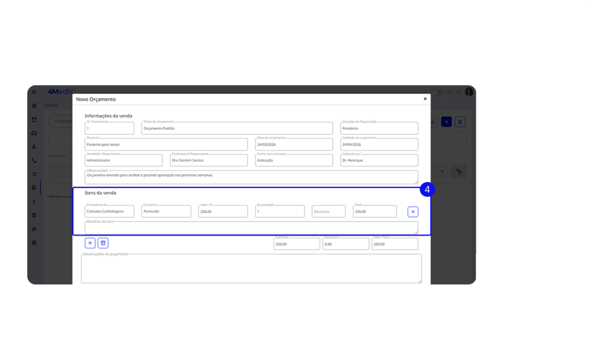Click the Observações de pagamento text area
This screenshot has height=347, width=594.
251,269
